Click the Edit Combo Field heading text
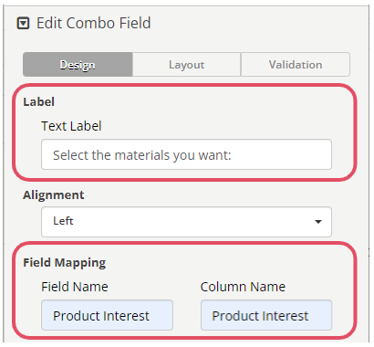Image resolution: width=374 pixels, height=347 pixels. (94, 23)
